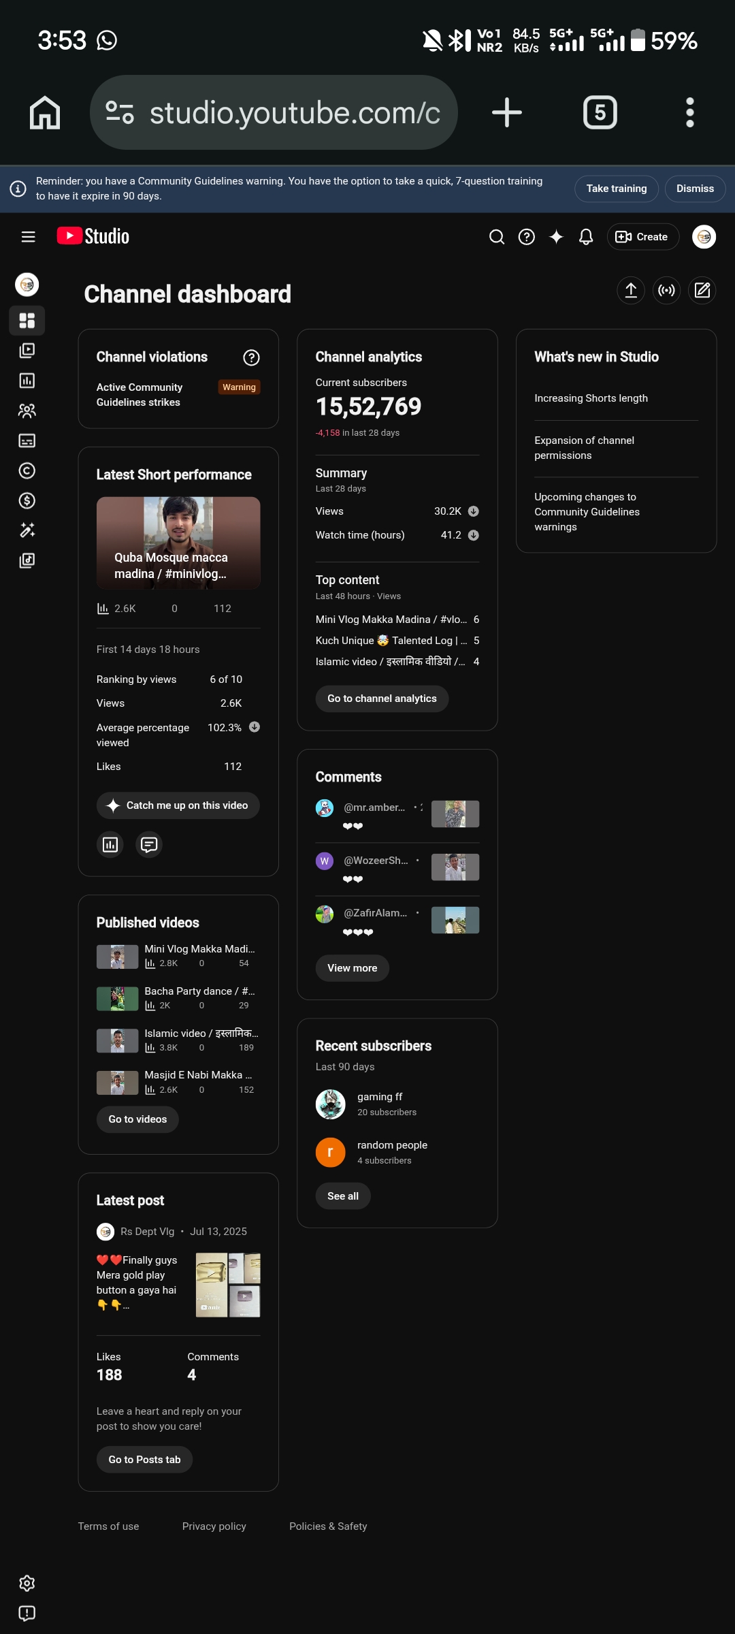735x1634 pixels.
Task: Open the notifications bell
Action: point(586,237)
